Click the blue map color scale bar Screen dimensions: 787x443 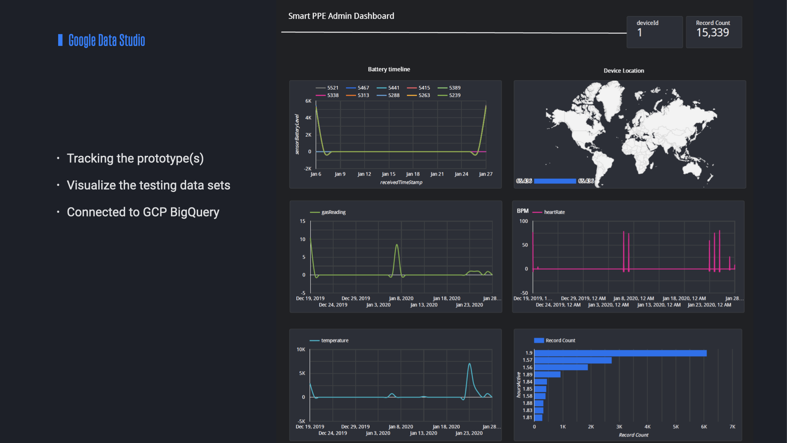pyautogui.click(x=555, y=181)
